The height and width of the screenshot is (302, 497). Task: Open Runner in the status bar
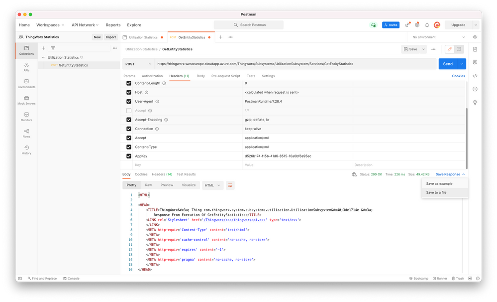[x=440, y=279]
